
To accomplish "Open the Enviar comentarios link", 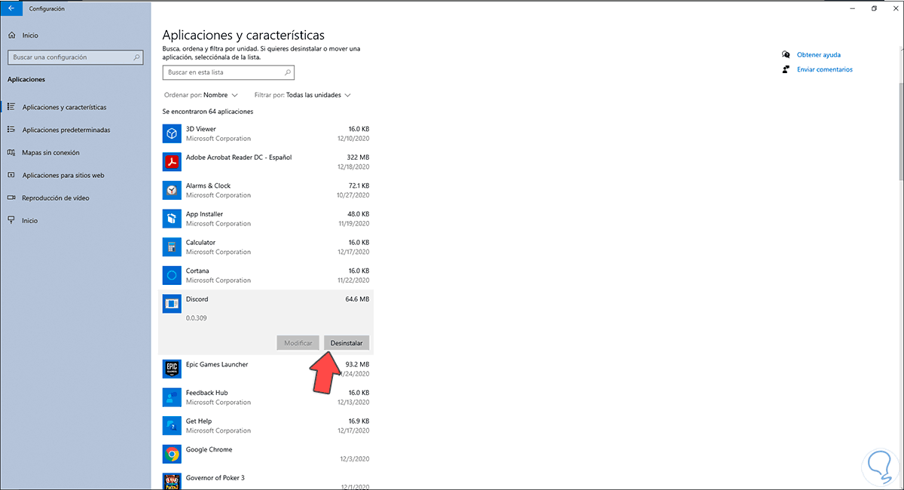I will (825, 69).
